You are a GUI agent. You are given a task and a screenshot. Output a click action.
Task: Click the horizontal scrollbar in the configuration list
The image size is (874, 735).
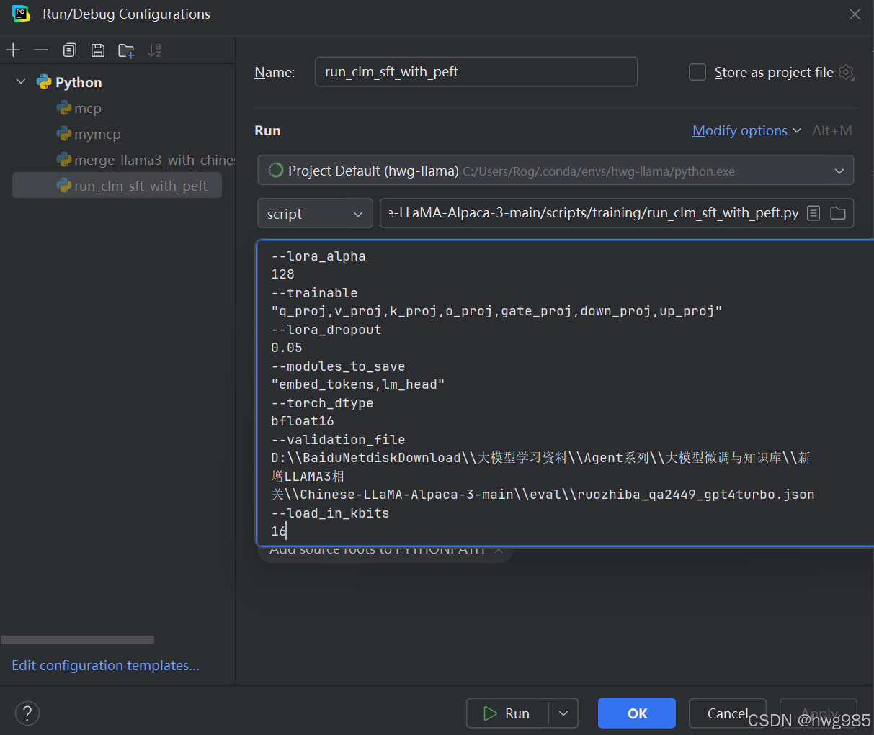[77, 640]
